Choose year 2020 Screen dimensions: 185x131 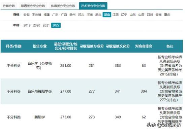pos(37,25)
